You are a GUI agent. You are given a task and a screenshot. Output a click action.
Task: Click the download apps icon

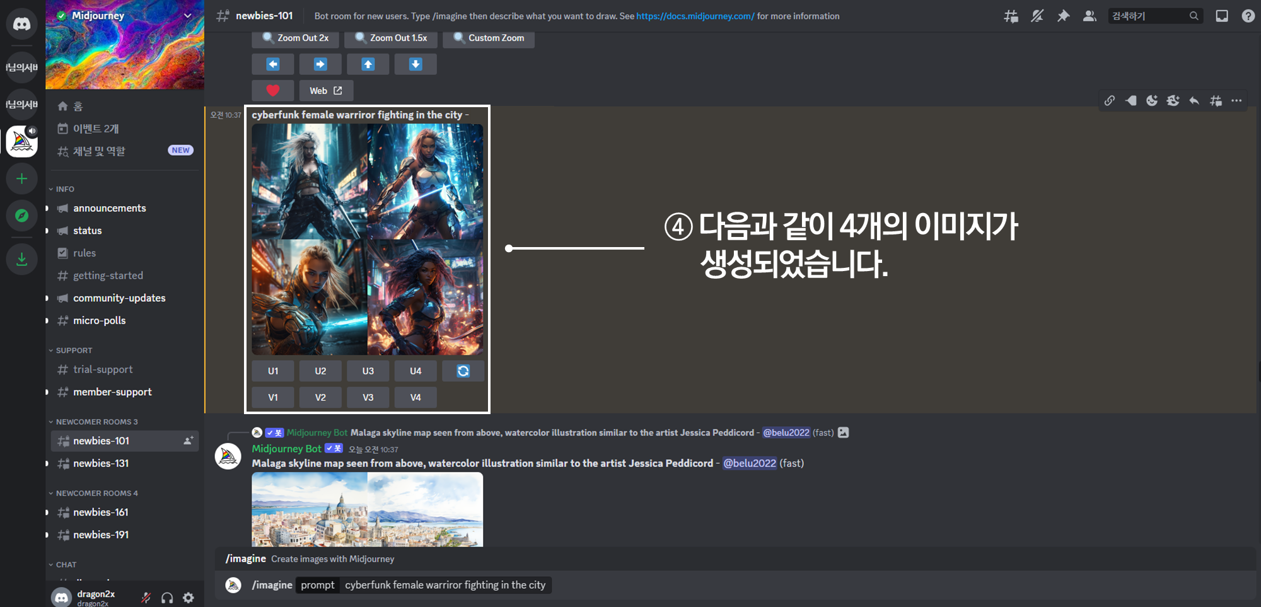point(22,259)
